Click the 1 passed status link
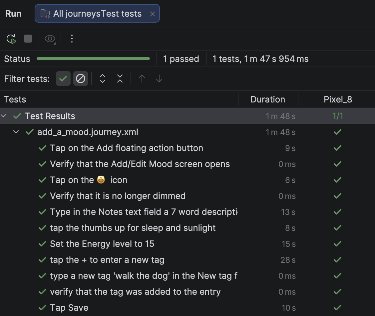The height and width of the screenshot is (316, 375). 181,59
